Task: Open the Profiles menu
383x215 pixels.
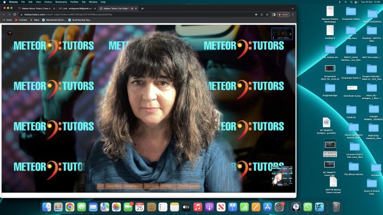Action: tap(74, 2)
